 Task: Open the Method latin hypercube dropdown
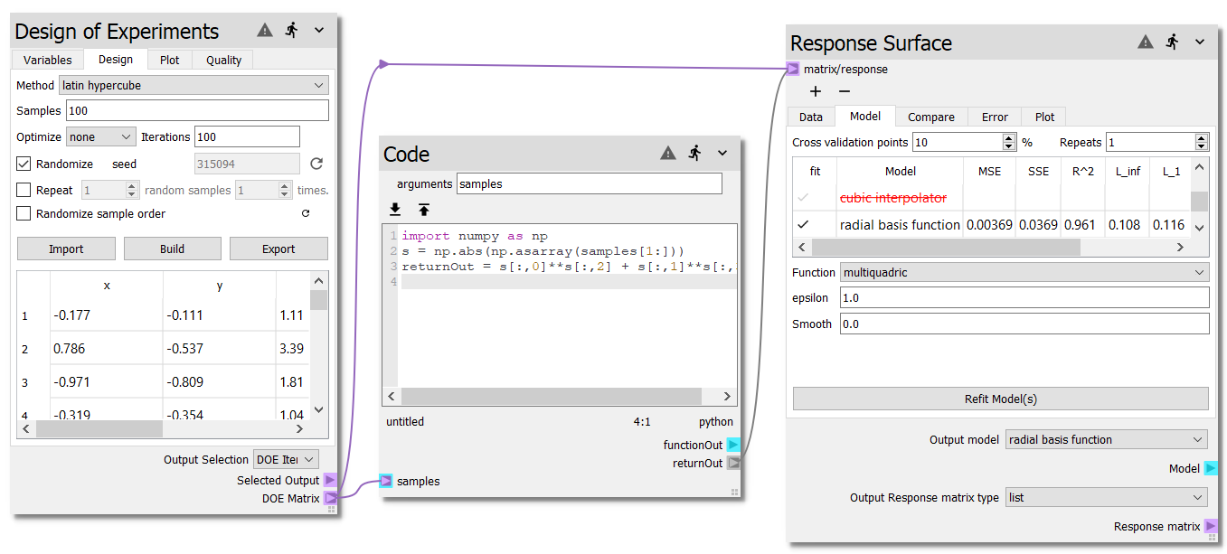tap(193, 85)
